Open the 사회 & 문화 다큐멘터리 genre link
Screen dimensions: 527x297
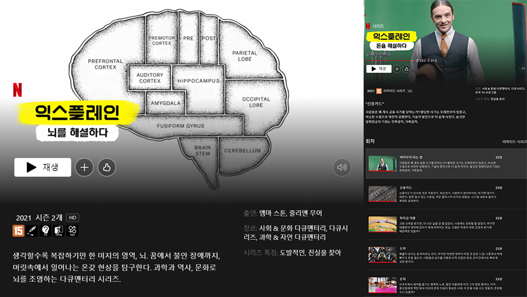(x=292, y=228)
